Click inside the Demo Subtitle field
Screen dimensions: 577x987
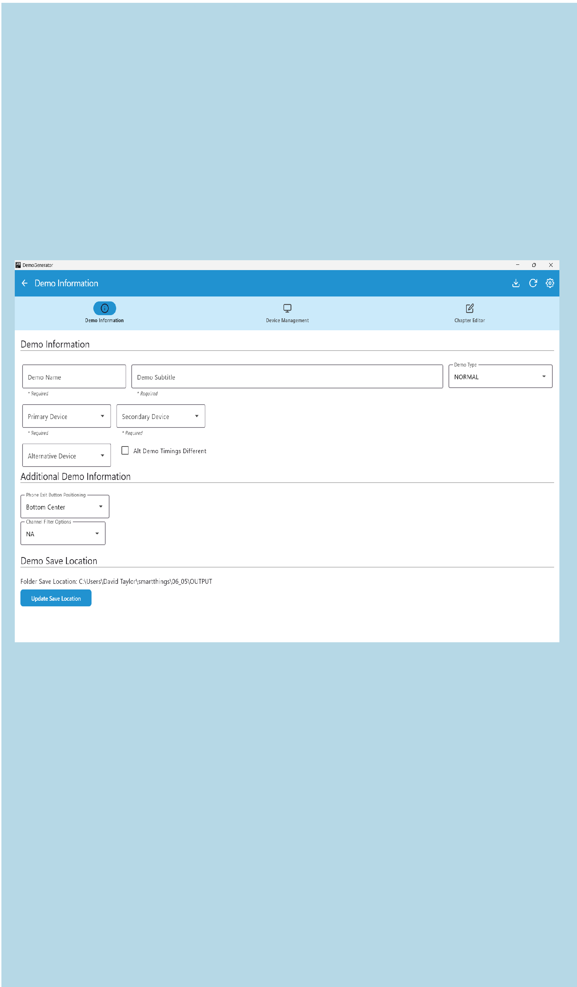[287, 376]
